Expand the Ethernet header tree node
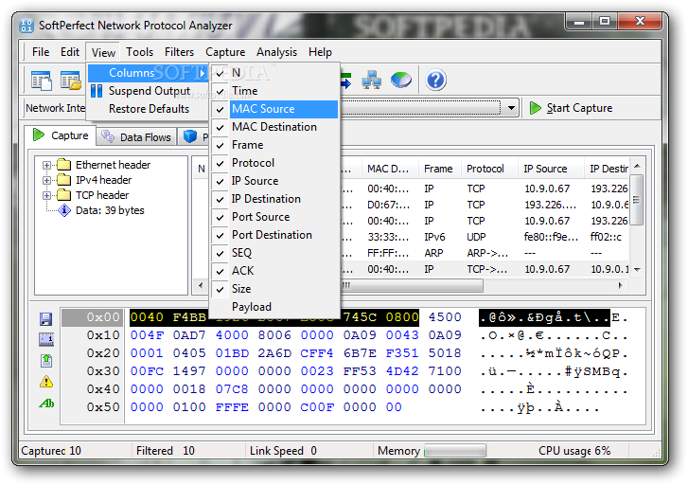The width and height of the screenshot is (688, 485). click(x=46, y=165)
